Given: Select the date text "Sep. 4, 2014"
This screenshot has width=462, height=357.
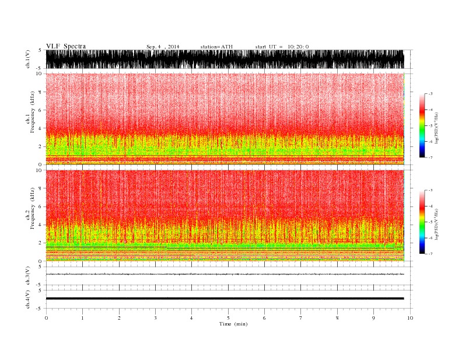Looking at the screenshot, I should (163, 47).
